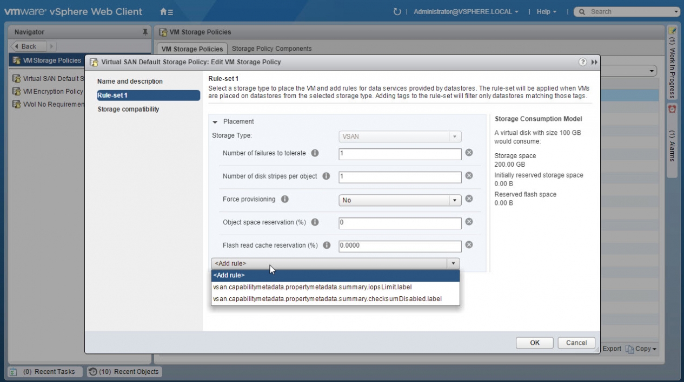Remove the Flash read cache reservation rule
This screenshot has width=684, height=382.
[x=469, y=245]
